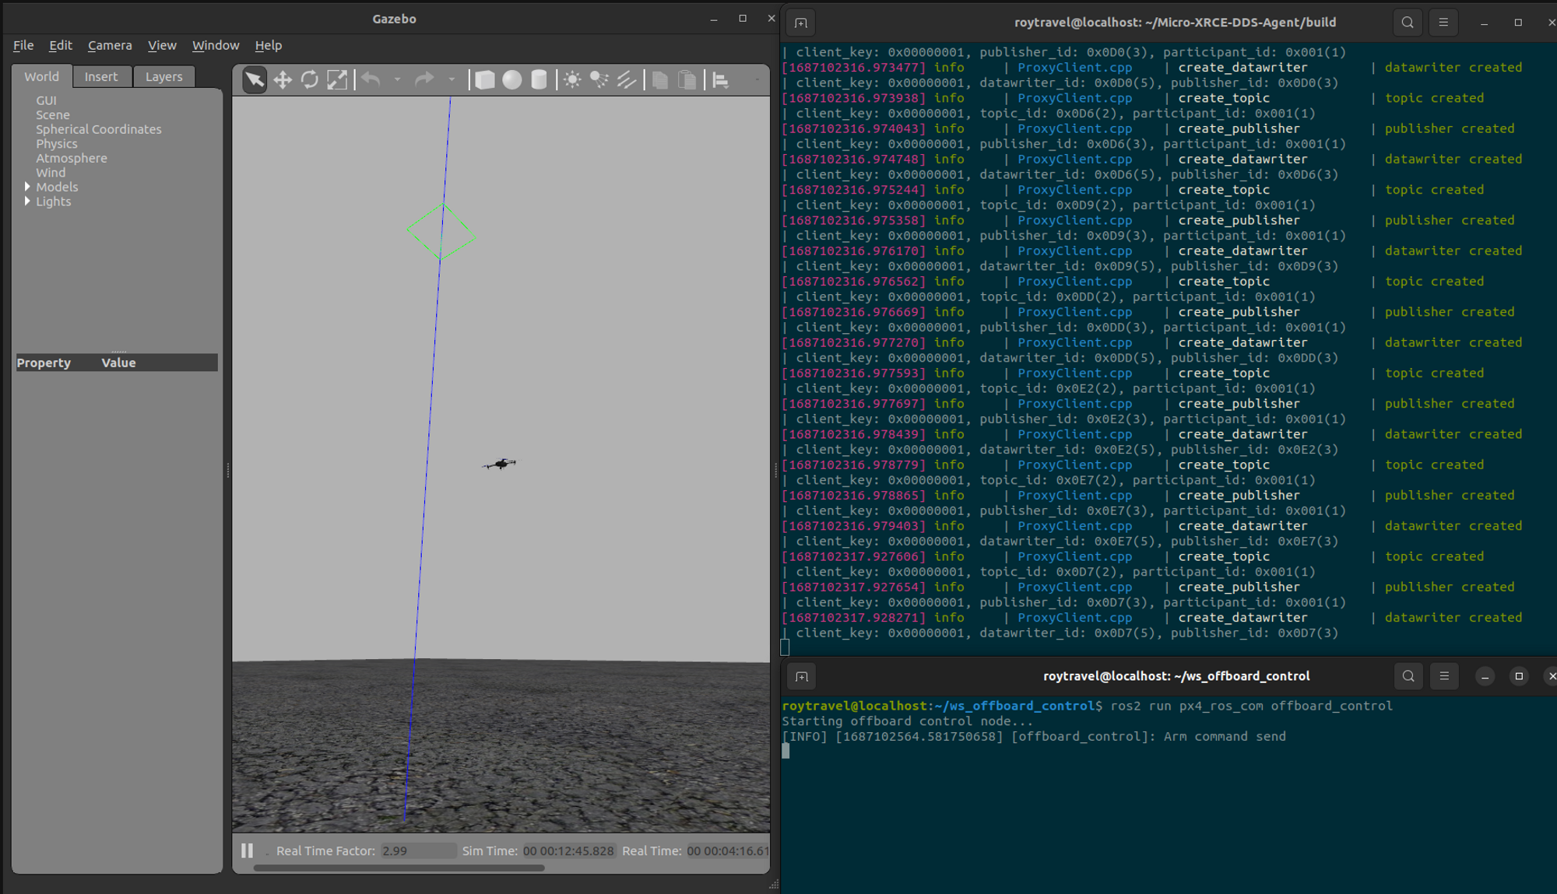
Task: Switch to the Insert tab
Action: point(101,76)
